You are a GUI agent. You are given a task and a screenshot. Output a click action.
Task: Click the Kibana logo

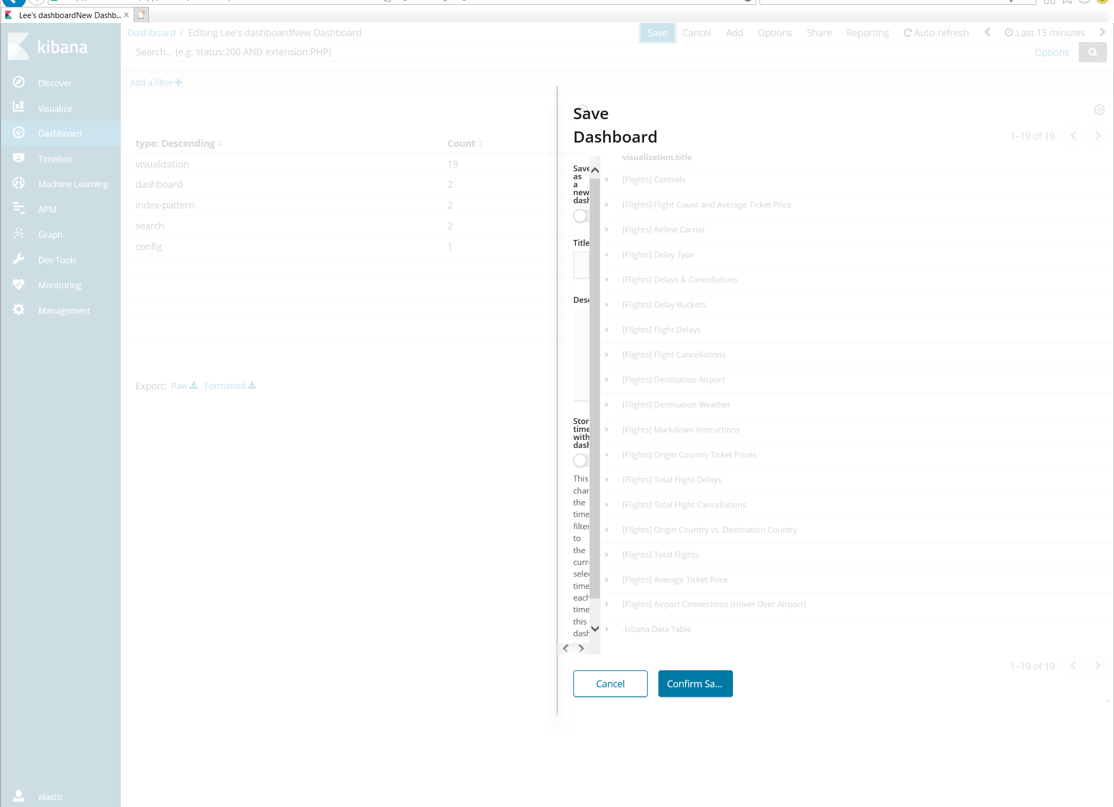pos(48,47)
